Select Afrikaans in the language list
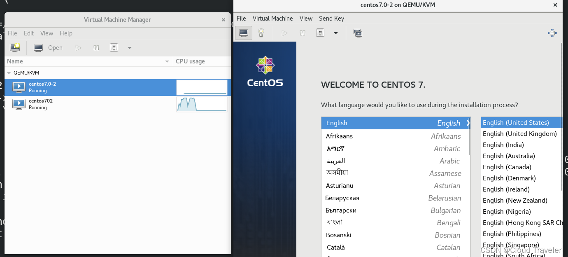 tap(396, 136)
